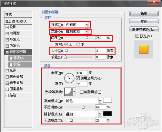
Task: Open the 描边 settings entry
Action: 13,95
